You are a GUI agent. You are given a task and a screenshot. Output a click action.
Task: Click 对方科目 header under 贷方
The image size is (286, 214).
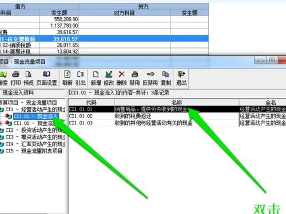(124, 13)
